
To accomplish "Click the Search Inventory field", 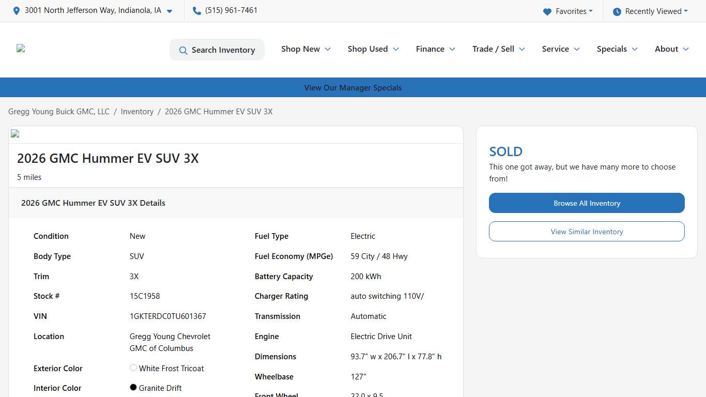I will (217, 50).
